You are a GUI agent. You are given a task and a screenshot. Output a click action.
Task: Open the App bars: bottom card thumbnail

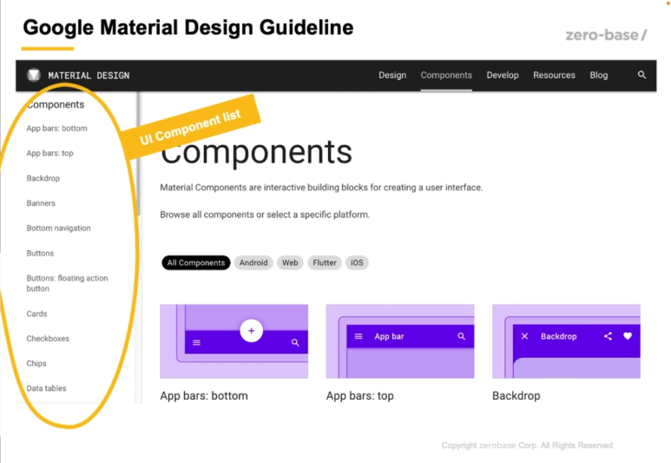coord(234,341)
